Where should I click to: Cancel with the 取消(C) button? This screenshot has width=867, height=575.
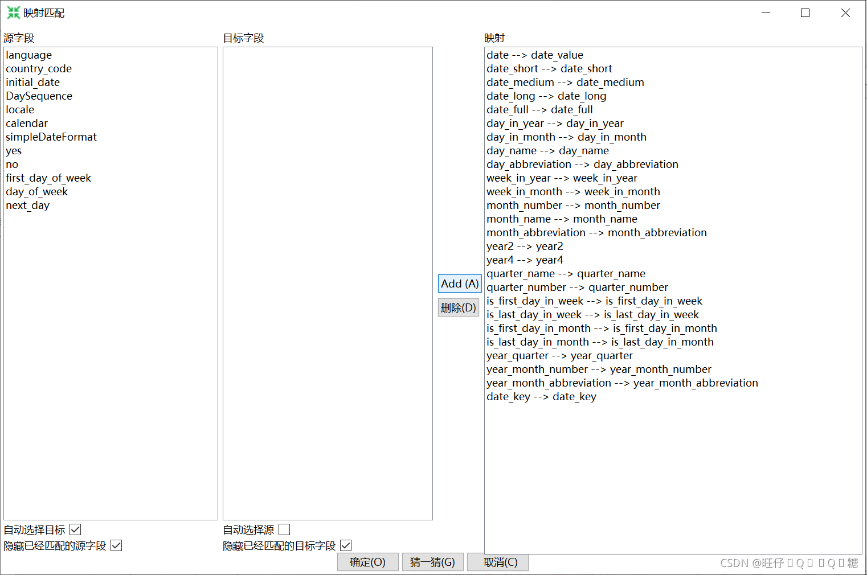point(498,562)
